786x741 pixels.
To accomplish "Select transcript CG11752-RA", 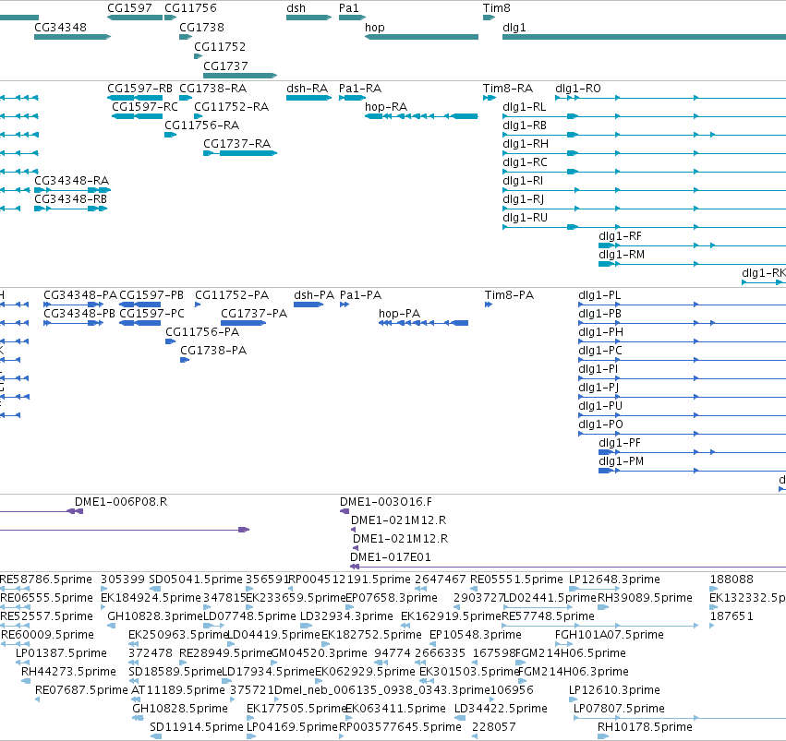I will point(231,107).
